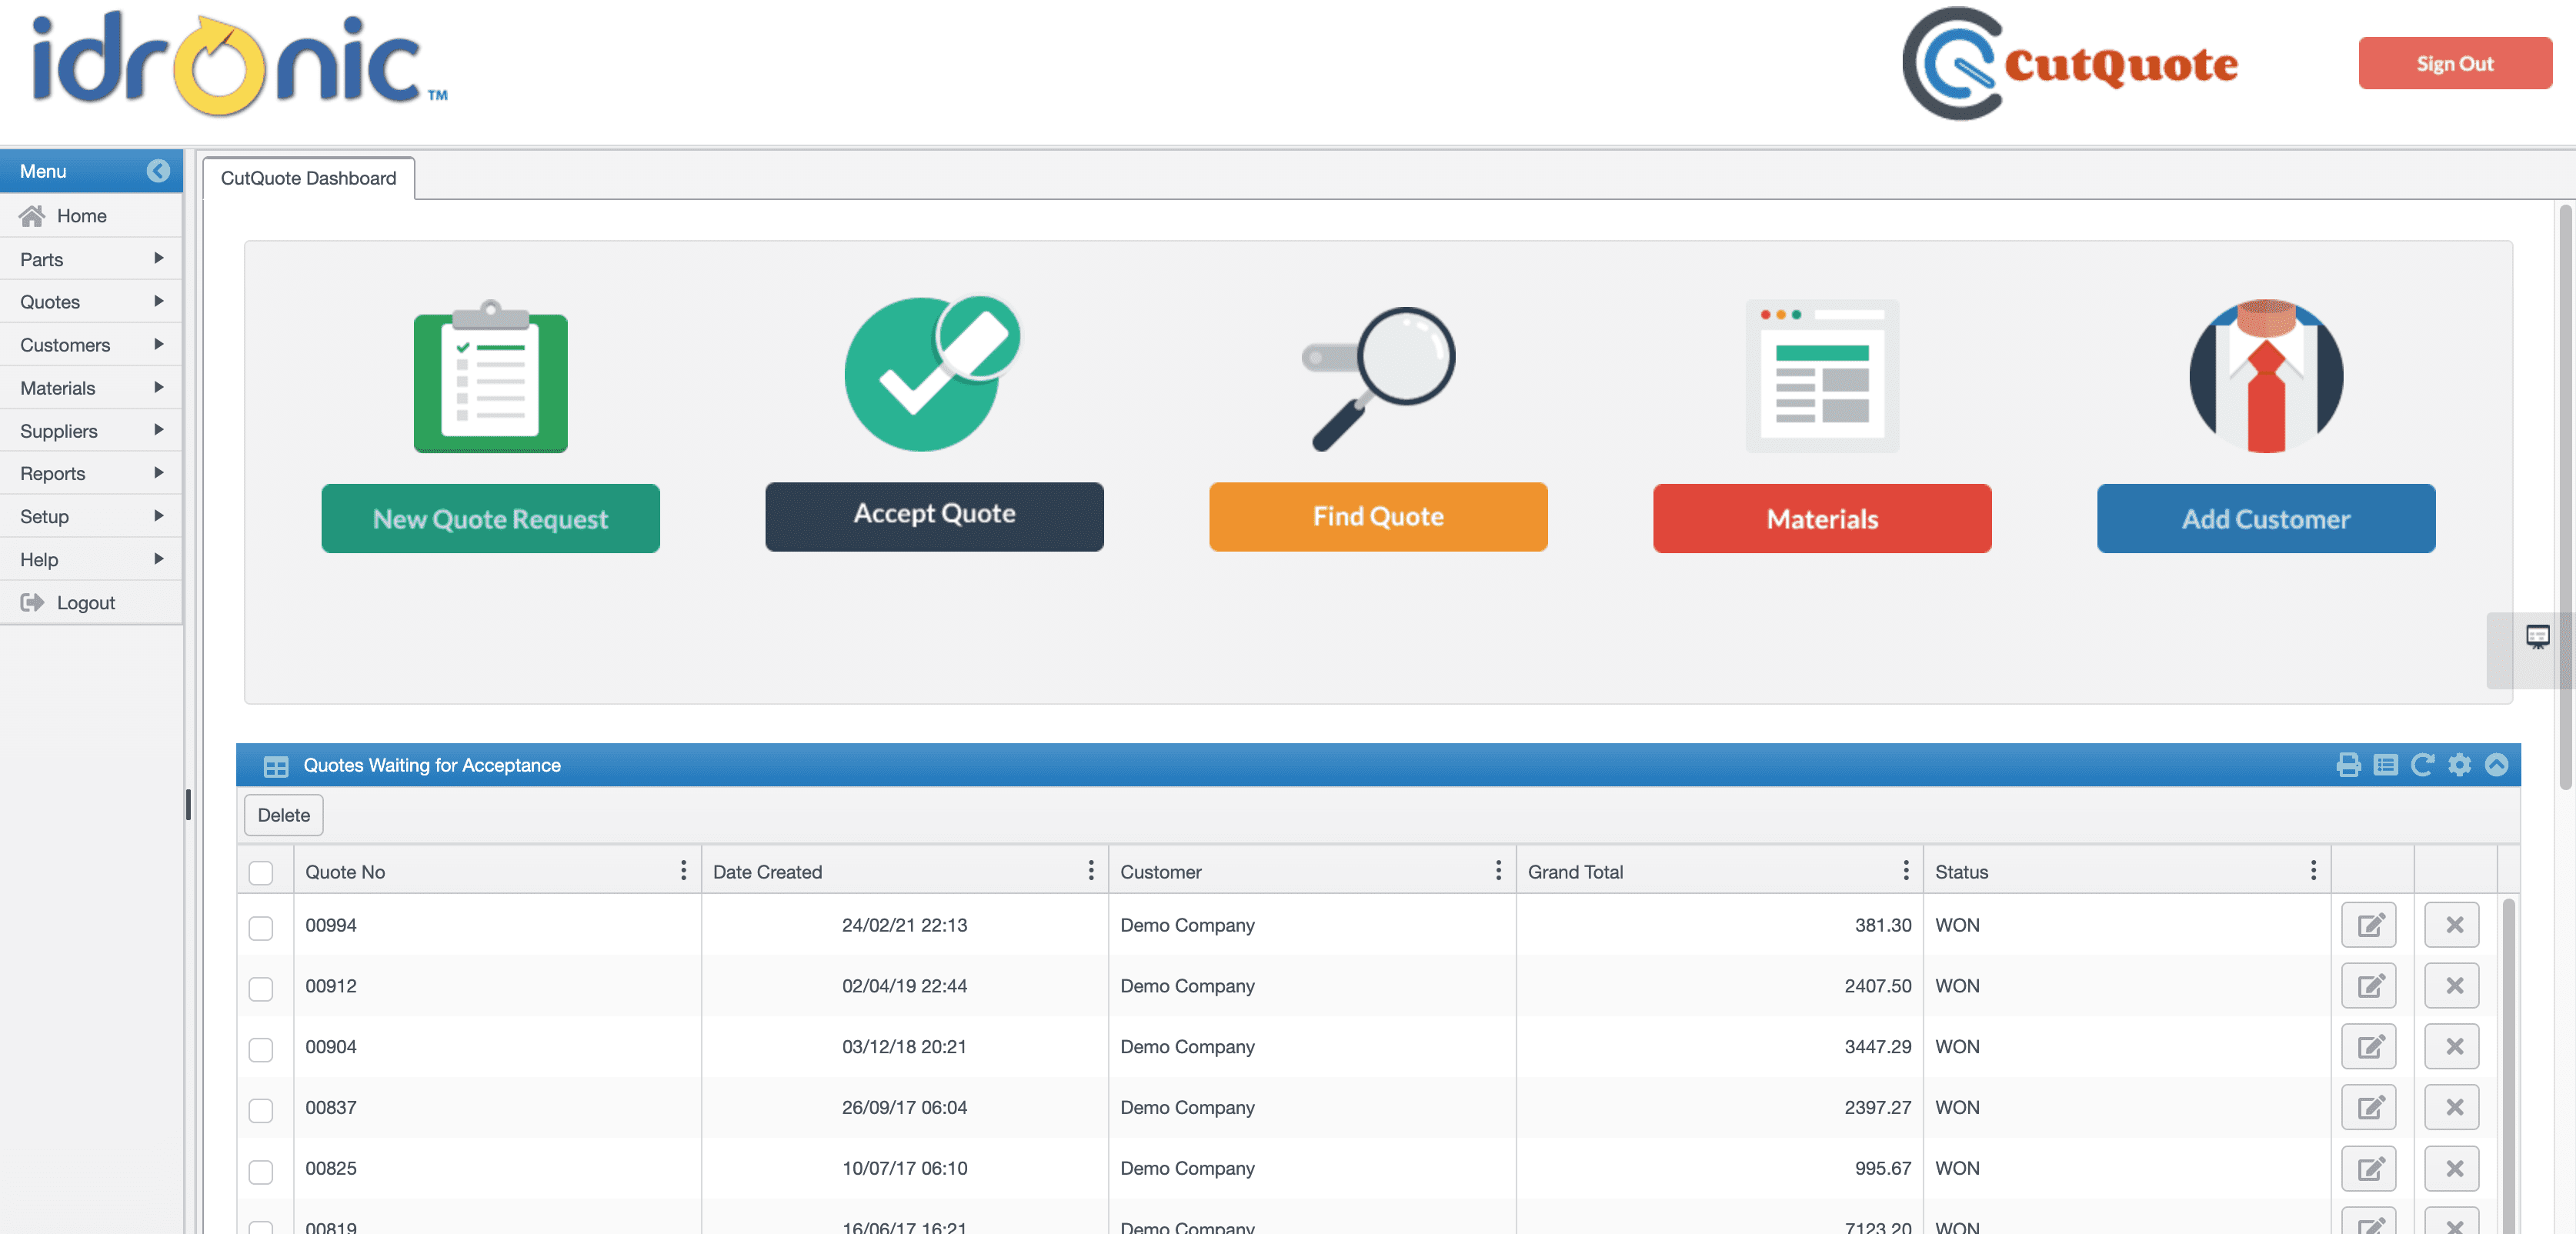The height and width of the screenshot is (1234, 2576).
Task: Click the page vertical scrollbar
Action: [x=2565, y=497]
